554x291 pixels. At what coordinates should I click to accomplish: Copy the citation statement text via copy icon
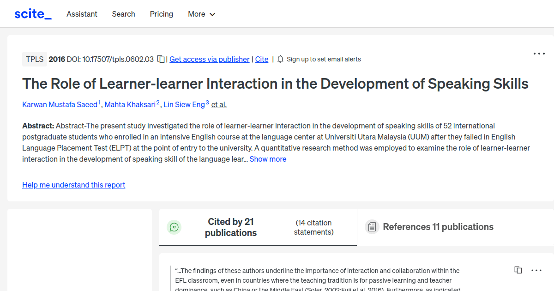click(518, 270)
